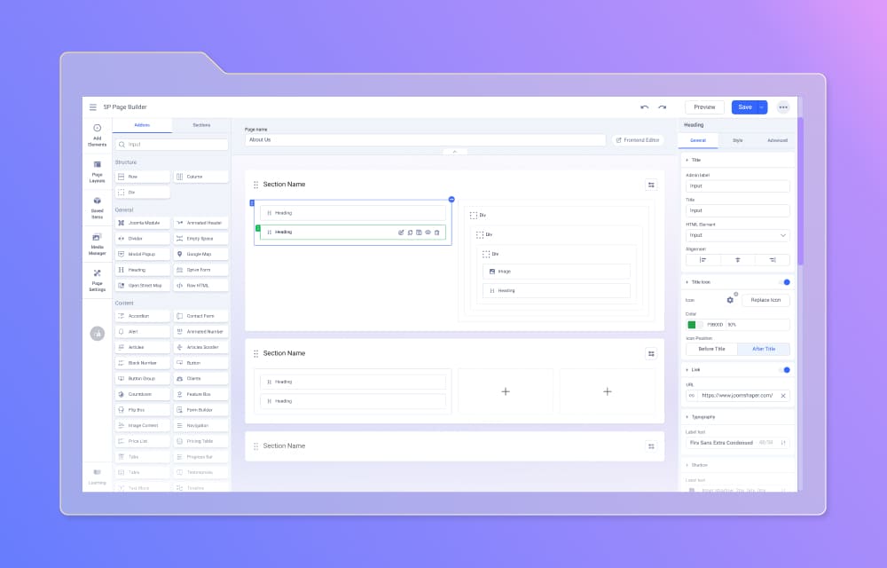Add the Joomla Module addon
887x568 pixels.
142,223
